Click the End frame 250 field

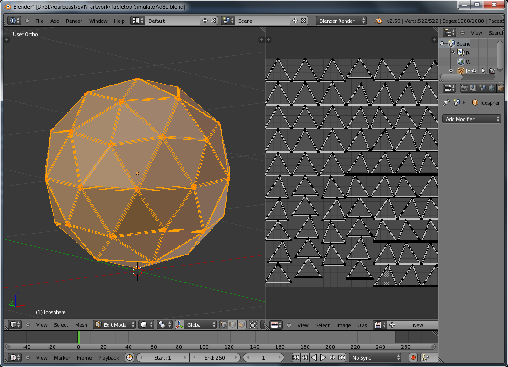pos(215,358)
